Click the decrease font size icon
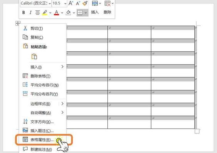The height and width of the screenshot is (153, 217). [78, 3]
